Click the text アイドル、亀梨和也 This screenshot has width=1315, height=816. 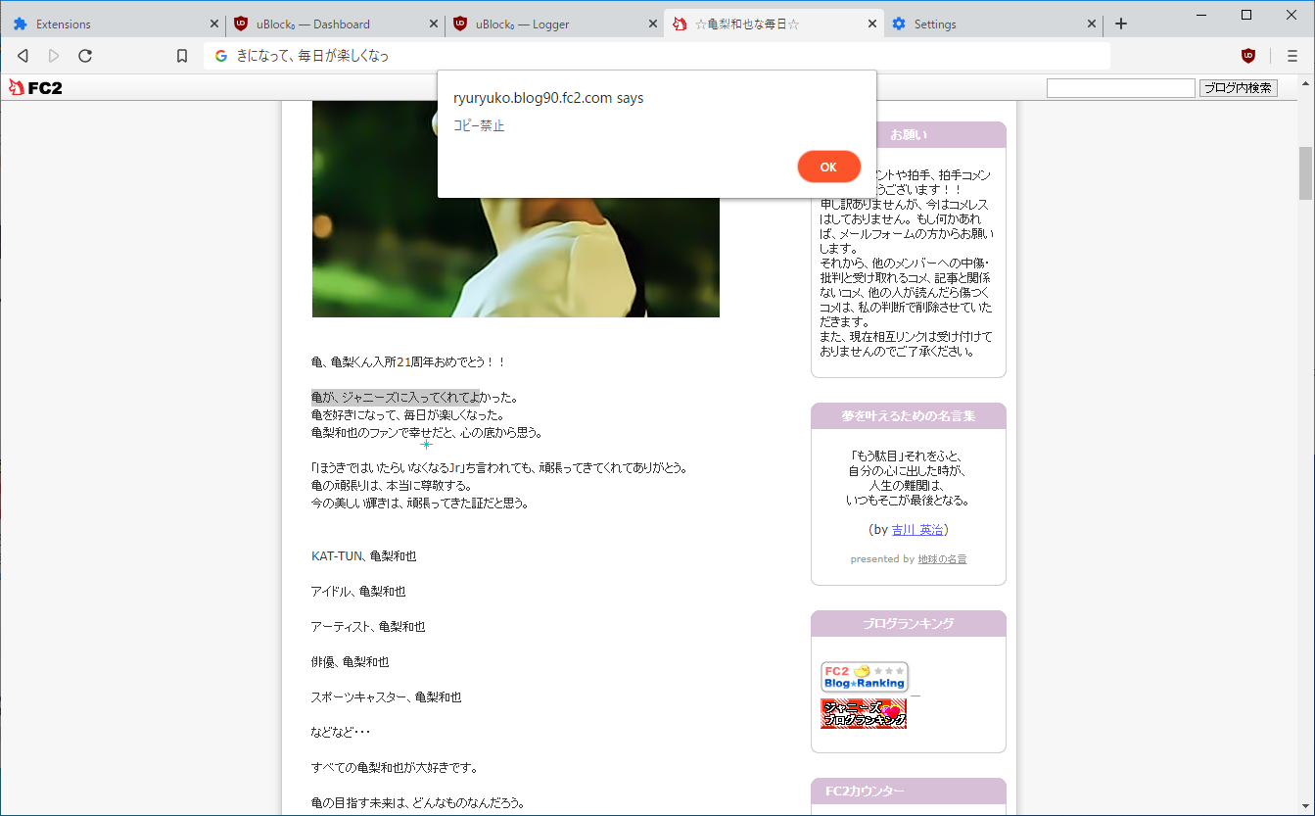358,592
